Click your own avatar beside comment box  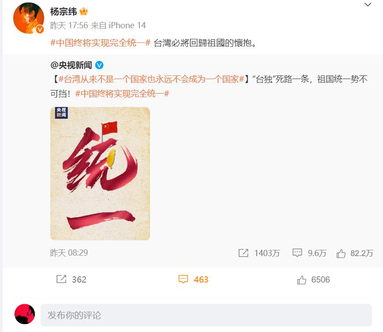(x=25, y=314)
